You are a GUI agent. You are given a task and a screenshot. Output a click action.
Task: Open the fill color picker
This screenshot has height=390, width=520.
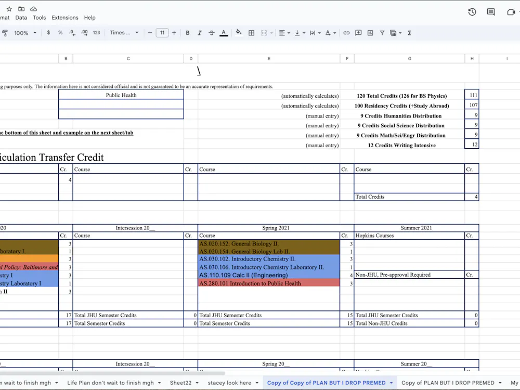pyautogui.click(x=239, y=33)
